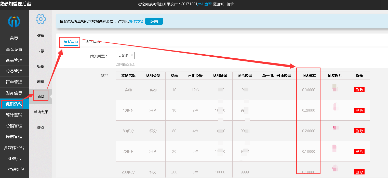Open 首页 in the left sidebar
The height and width of the screenshot is (178, 388).
(14, 38)
